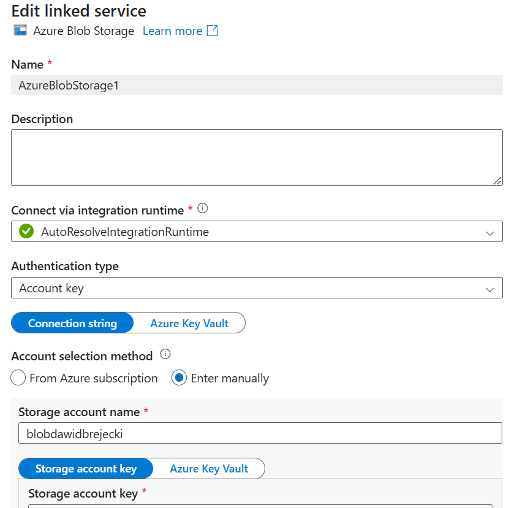Choose Azure Key Vault for storage key
Image resolution: width=528 pixels, height=508 pixels.
(209, 469)
